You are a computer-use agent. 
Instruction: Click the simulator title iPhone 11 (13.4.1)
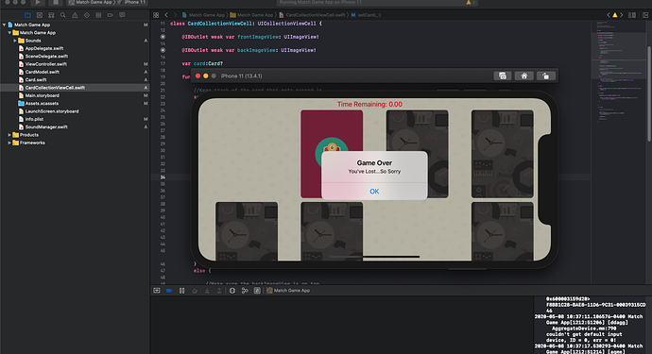tap(241, 76)
